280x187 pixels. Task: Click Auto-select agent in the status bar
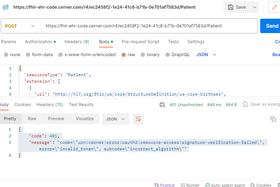(x=225, y=185)
